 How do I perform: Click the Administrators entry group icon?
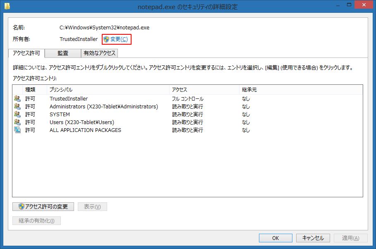click(17, 107)
